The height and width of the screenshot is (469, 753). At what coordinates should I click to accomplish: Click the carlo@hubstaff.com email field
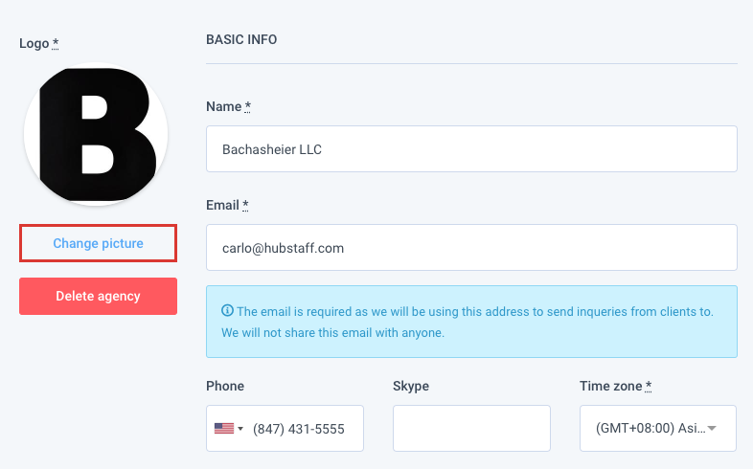pos(471,248)
